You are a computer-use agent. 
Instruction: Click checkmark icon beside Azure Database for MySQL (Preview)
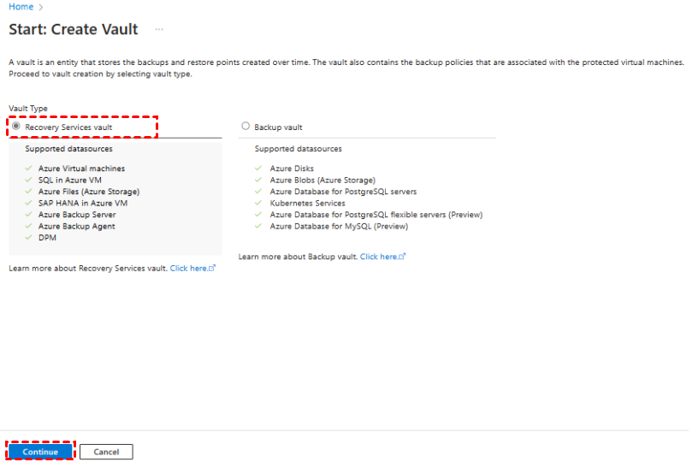point(258,227)
